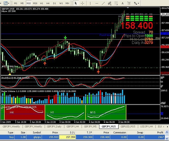Click the trade list scrollbar down arrow
Screen dimensions: 169x141
coord(167,138)
